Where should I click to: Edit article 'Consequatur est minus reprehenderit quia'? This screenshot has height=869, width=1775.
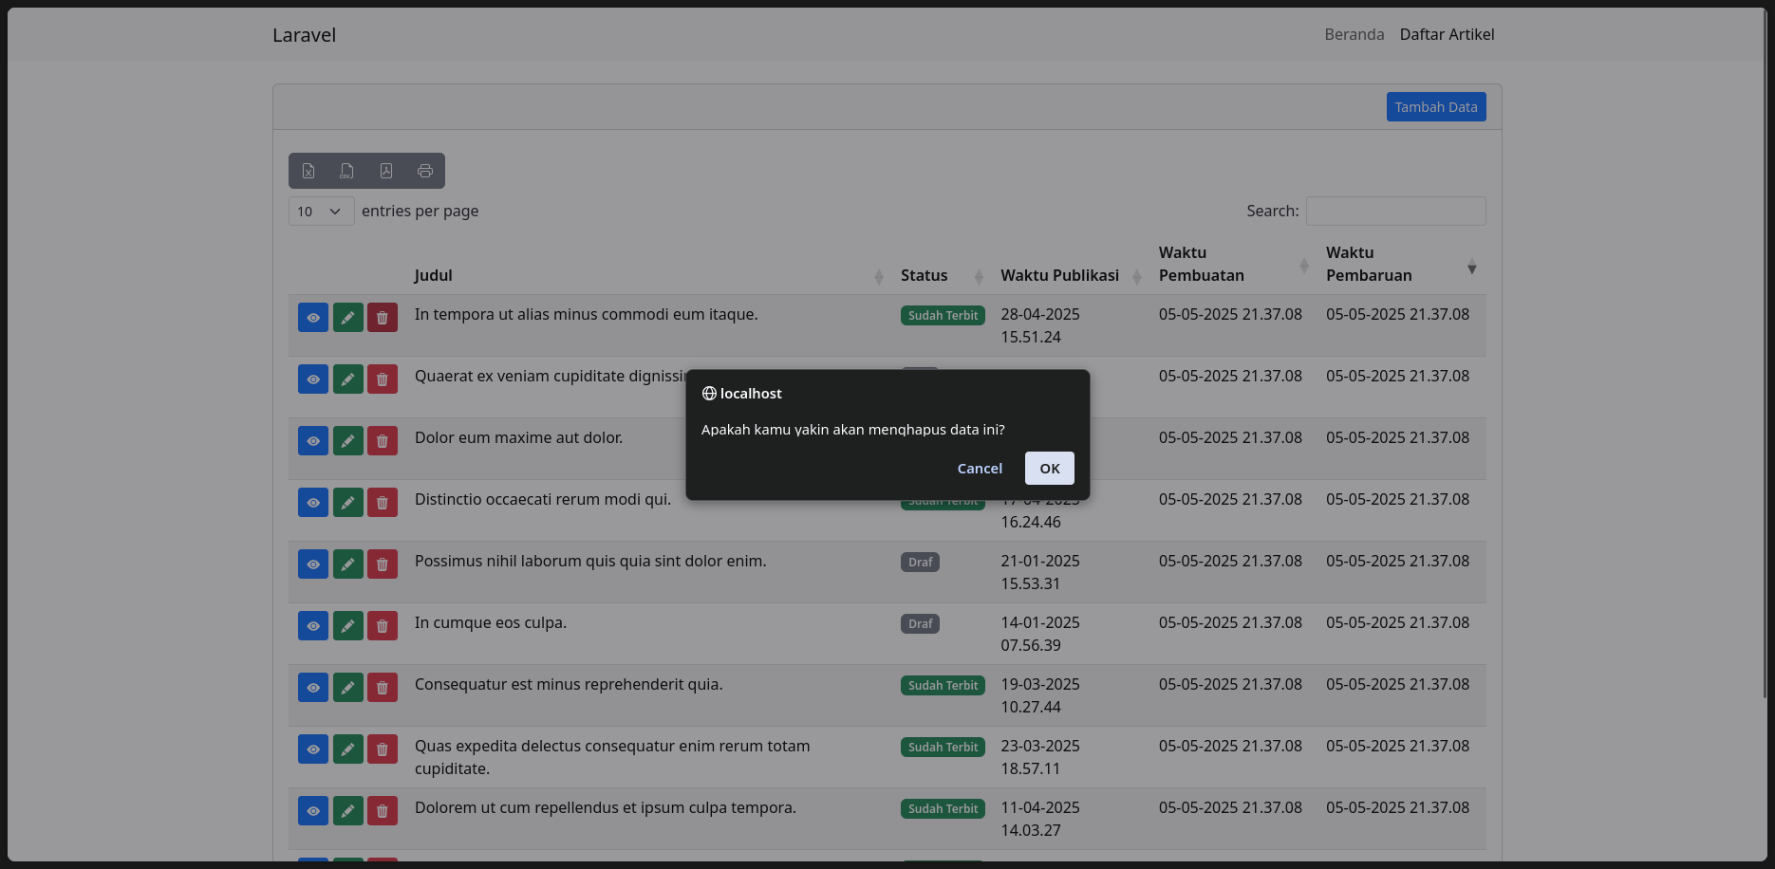click(348, 688)
